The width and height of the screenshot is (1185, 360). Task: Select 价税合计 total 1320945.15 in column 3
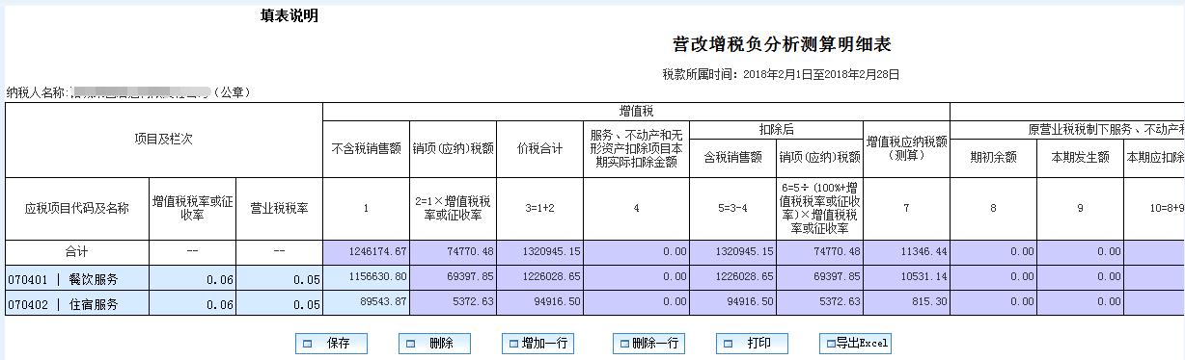(x=540, y=251)
